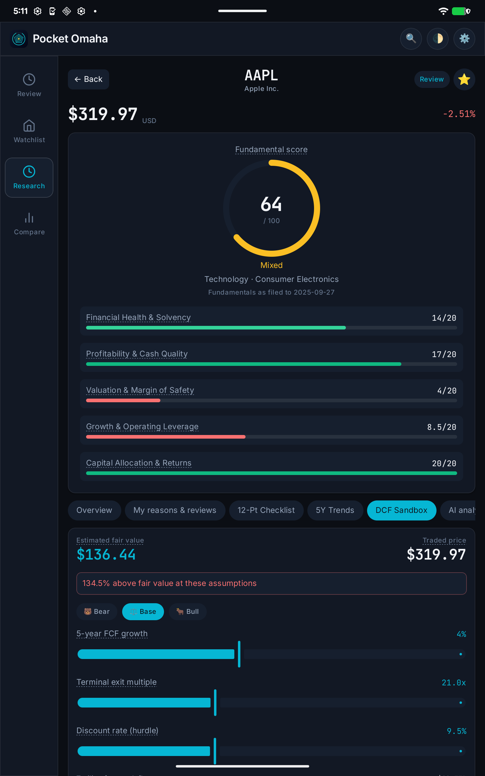Open settings via the gear button
Image resolution: width=485 pixels, height=776 pixels.
pyautogui.click(x=464, y=39)
